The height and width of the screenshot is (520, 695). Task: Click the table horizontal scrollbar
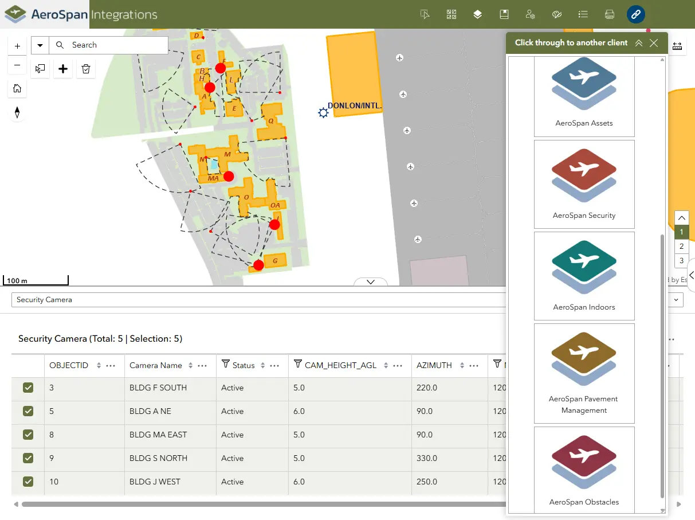[264, 505]
